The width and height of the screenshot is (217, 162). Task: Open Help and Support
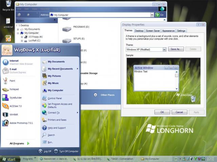tap(54, 128)
